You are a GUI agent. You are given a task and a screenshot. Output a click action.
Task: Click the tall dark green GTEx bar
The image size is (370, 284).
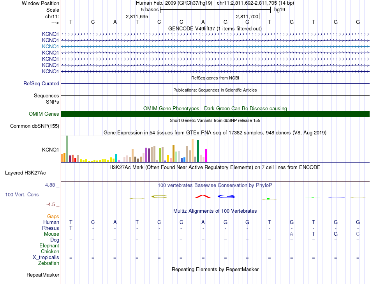pos(198,151)
